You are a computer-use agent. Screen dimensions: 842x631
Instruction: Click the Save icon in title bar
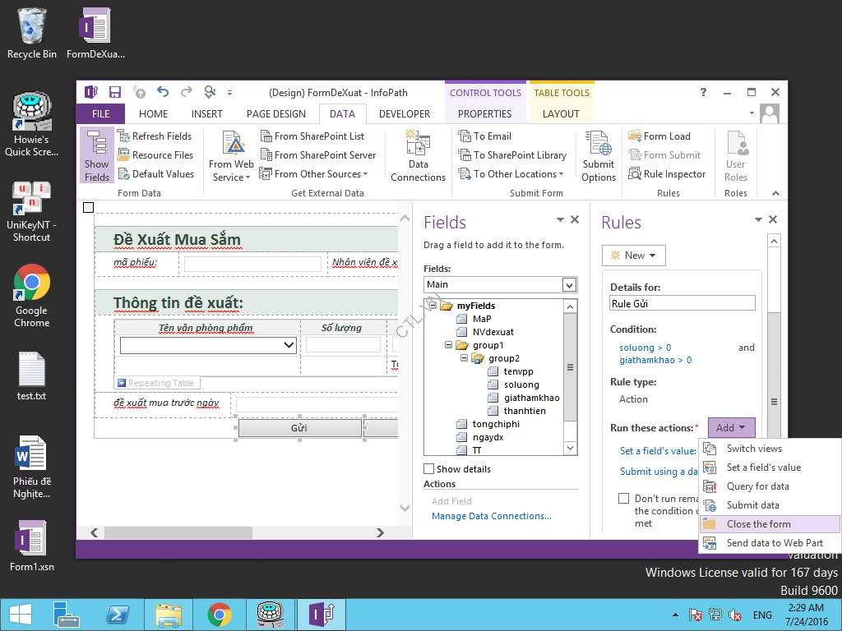[115, 93]
